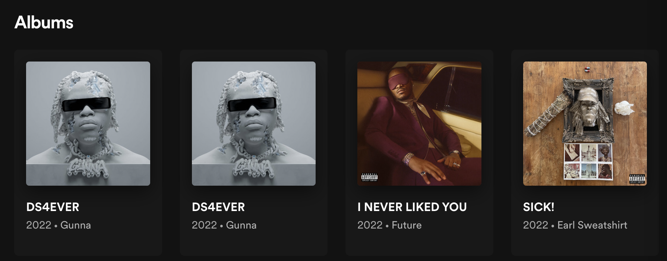Click the 2022 year beside Future
The width and height of the screenshot is (667, 261).
[370, 225]
